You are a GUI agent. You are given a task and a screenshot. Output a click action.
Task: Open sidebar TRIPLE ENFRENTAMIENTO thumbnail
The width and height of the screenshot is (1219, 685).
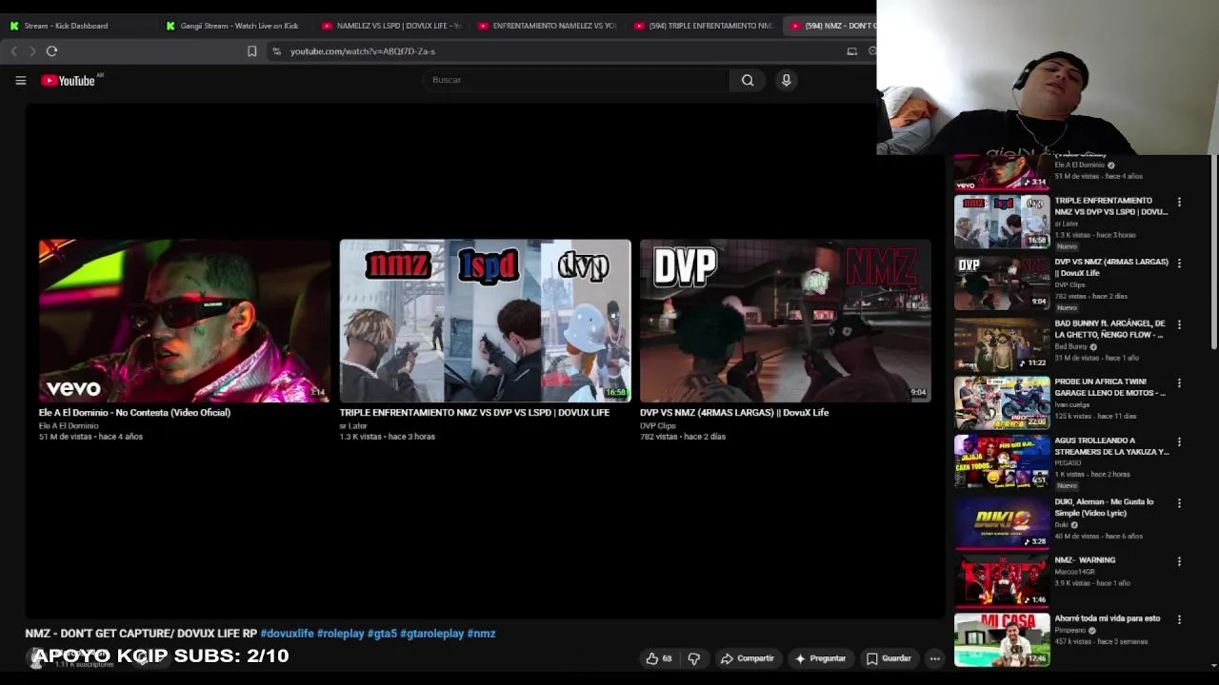pyautogui.click(x=1002, y=222)
